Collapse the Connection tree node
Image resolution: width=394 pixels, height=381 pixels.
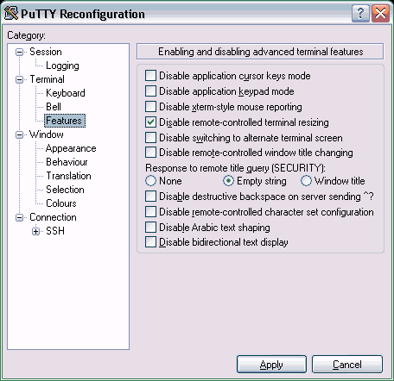pos(19,217)
